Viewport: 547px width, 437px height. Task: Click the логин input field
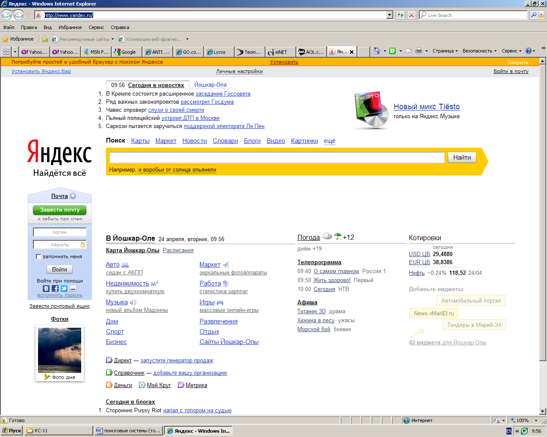pos(60,232)
